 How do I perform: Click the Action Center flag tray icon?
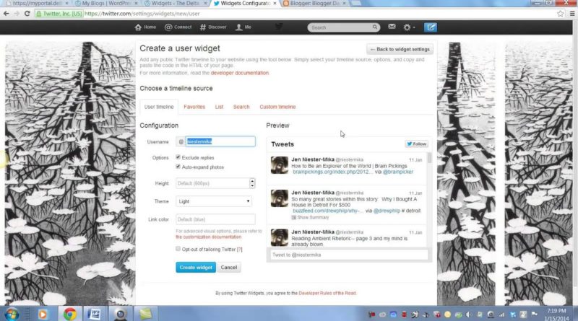coord(534,315)
